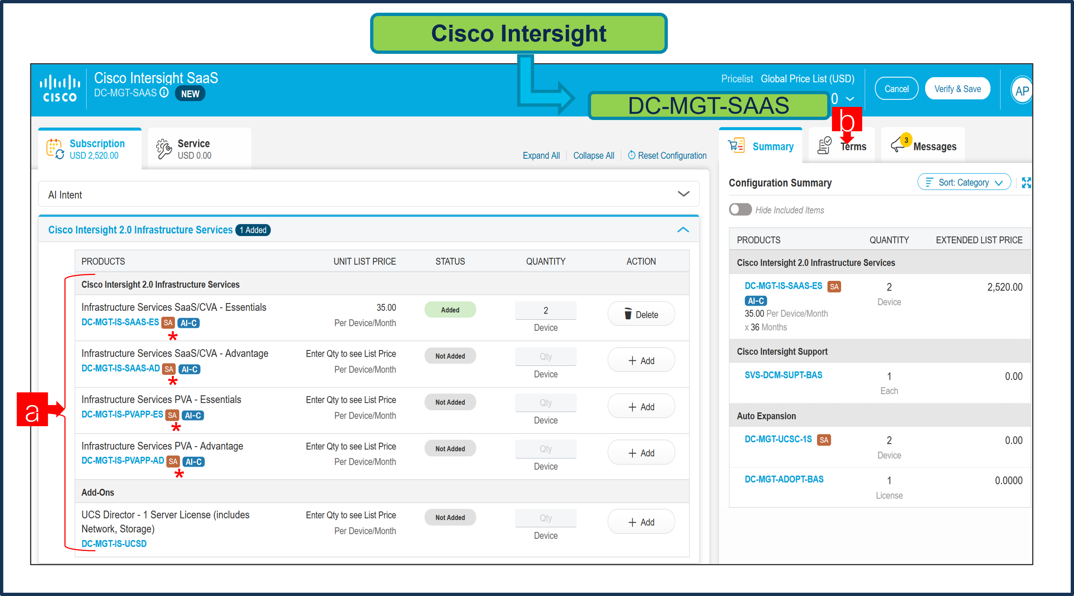This screenshot has width=1074, height=596.
Task: Click the Cisco logo icon
Action: (60, 88)
